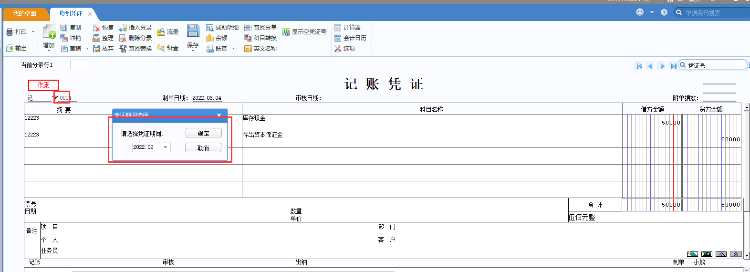The width and height of the screenshot is (750, 272).
Task: Expand the voucher period 2022.06 dropdown
Action: (x=166, y=147)
